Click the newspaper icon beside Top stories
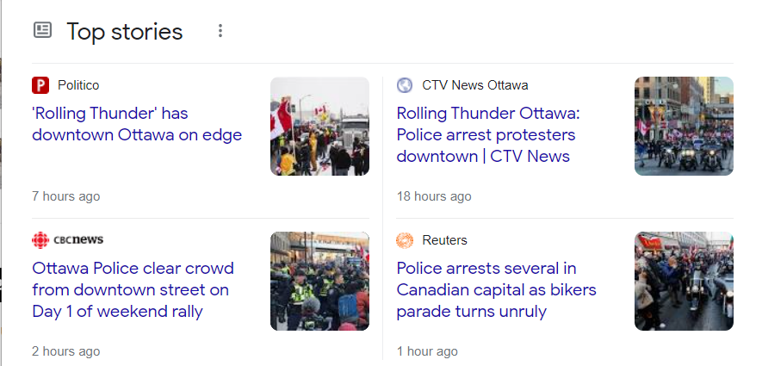Image resolution: width=762 pixels, height=366 pixels. coord(42,31)
